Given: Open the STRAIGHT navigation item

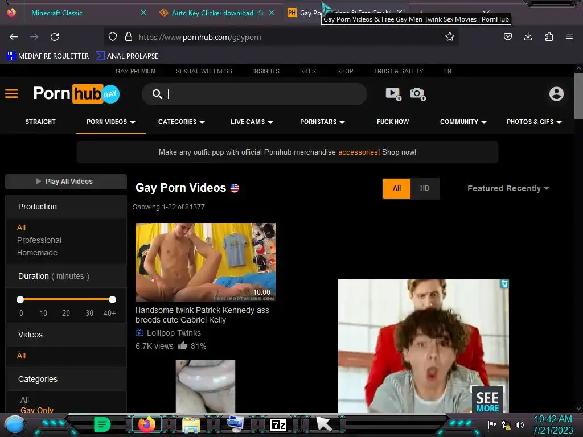Looking at the screenshot, I should (x=40, y=122).
